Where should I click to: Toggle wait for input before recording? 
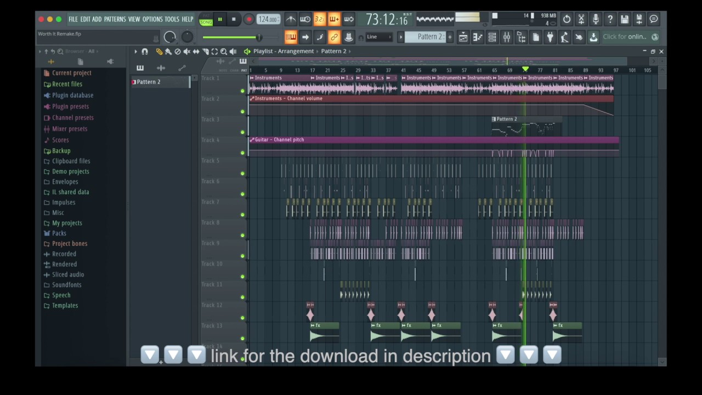tap(305, 19)
